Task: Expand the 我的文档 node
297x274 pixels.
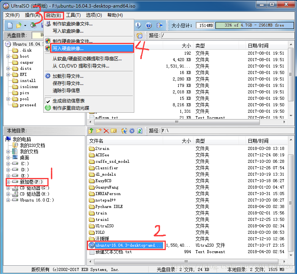Action: pyautogui.click(x=8, y=151)
